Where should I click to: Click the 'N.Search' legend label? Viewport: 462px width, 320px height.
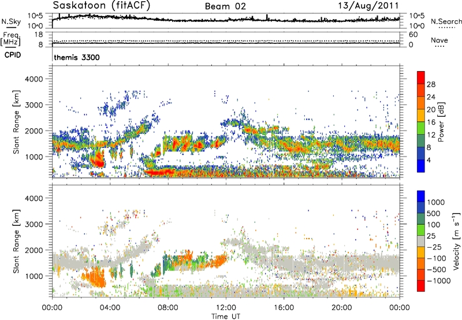446,21
